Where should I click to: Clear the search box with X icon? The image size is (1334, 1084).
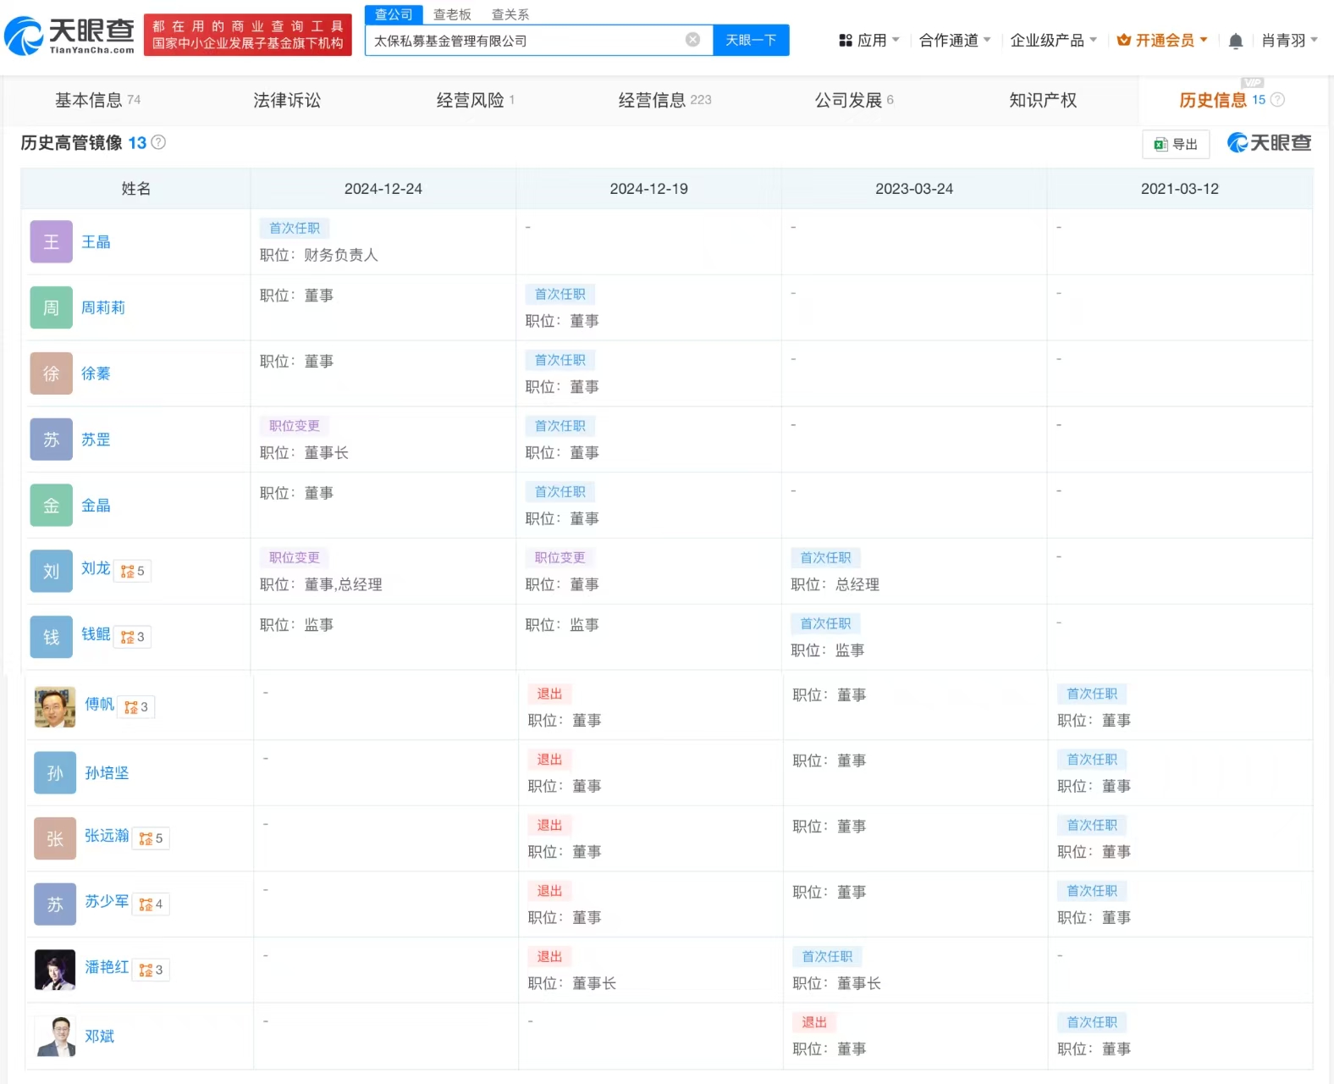pyautogui.click(x=692, y=40)
